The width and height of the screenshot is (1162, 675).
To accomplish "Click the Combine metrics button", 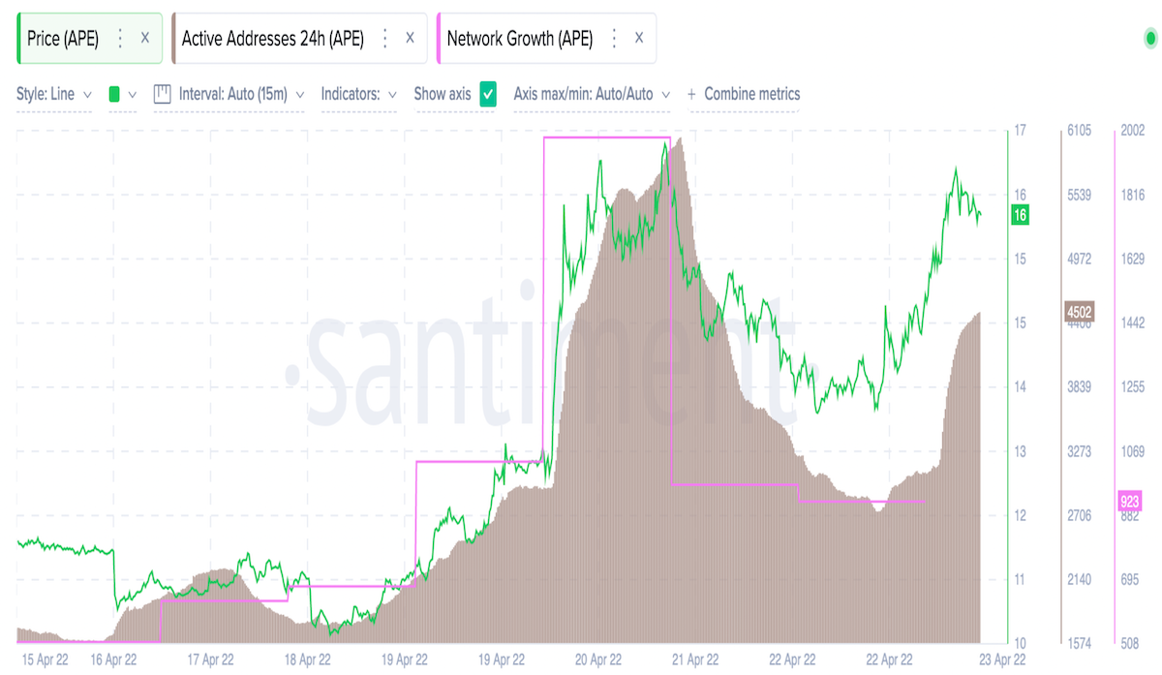I will pyautogui.click(x=753, y=94).
